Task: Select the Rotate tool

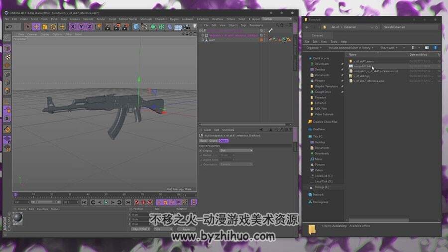Action: [x=53, y=26]
